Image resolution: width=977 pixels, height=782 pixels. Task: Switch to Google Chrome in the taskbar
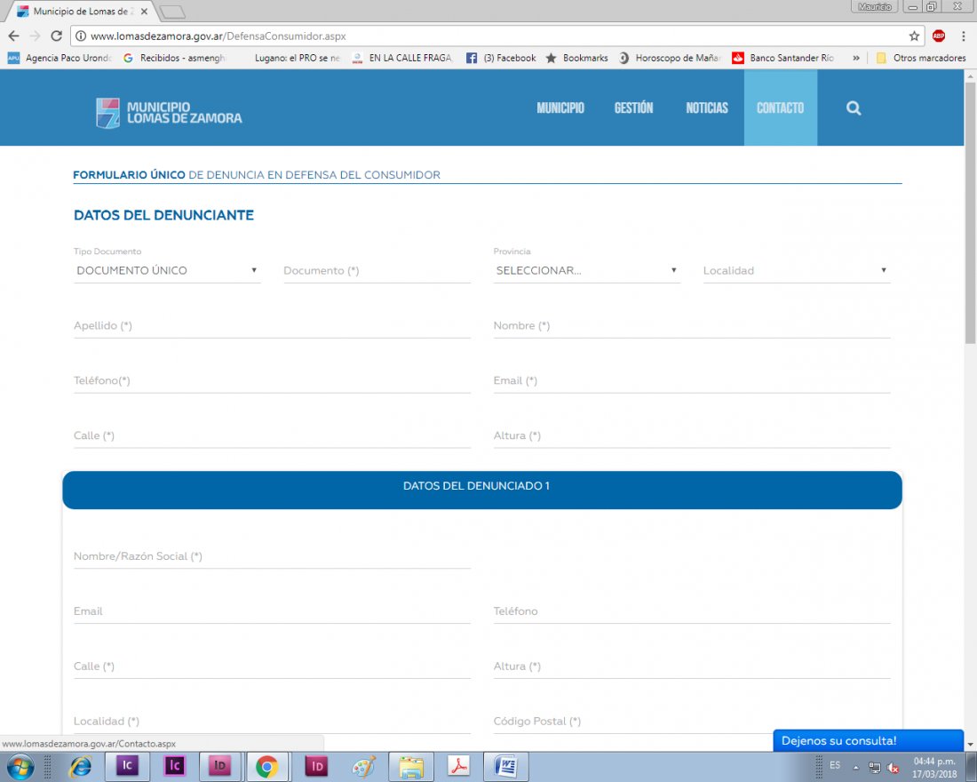pyautogui.click(x=266, y=766)
